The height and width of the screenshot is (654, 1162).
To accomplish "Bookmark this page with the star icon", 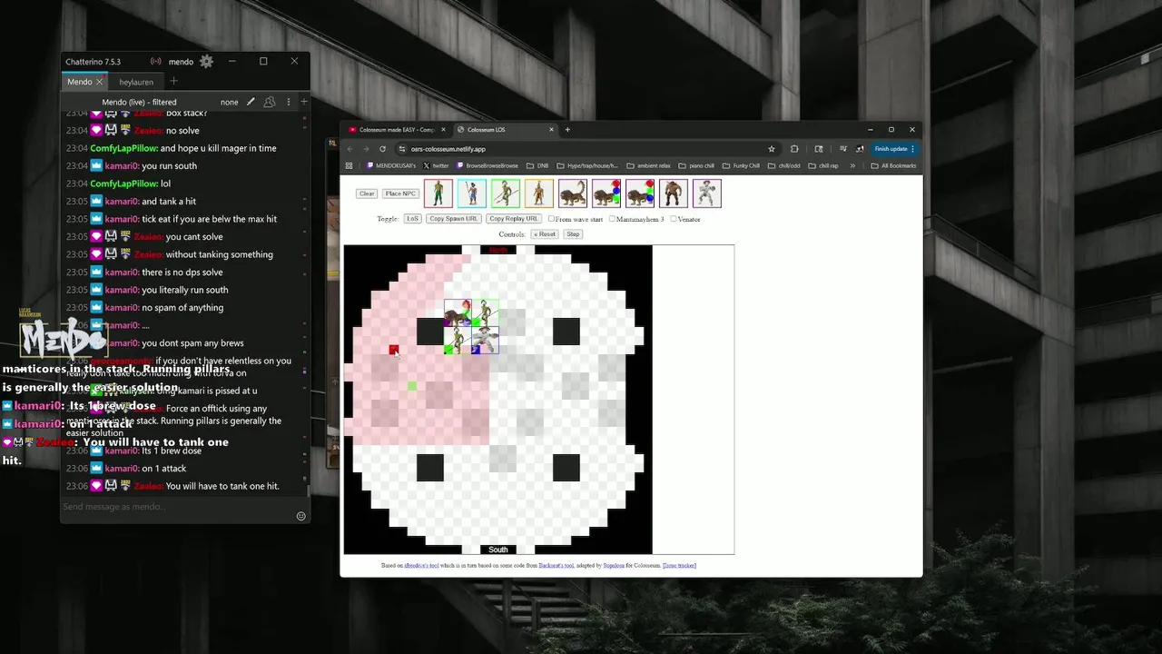I will [x=772, y=149].
